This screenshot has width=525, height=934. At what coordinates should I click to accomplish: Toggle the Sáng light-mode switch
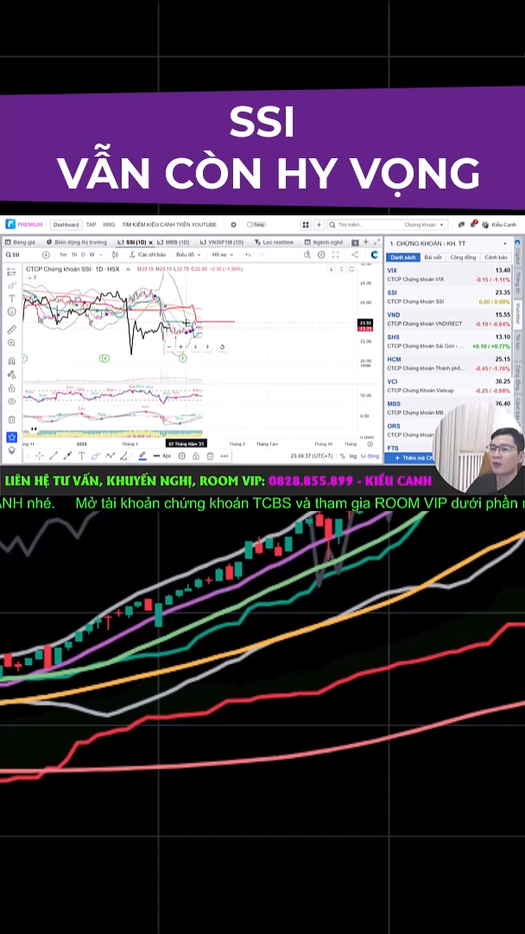coord(256,225)
